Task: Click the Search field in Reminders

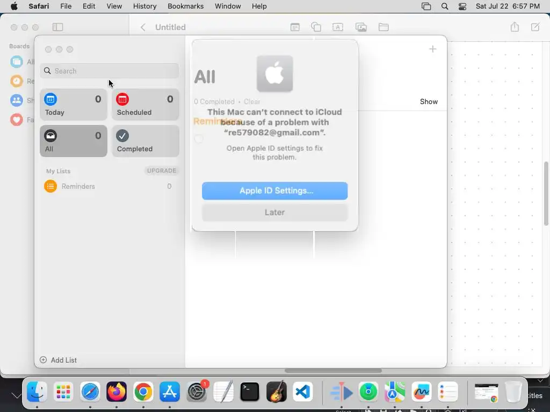Action: coord(110,71)
